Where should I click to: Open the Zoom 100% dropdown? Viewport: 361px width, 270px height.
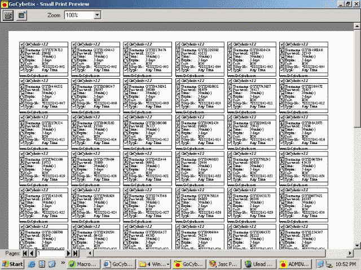point(98,15)
